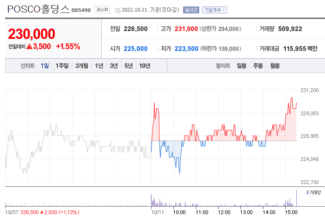This screenshot has height=221, width=325.
Task: Click the 선차트 label
Action: (x=27, y=66)
